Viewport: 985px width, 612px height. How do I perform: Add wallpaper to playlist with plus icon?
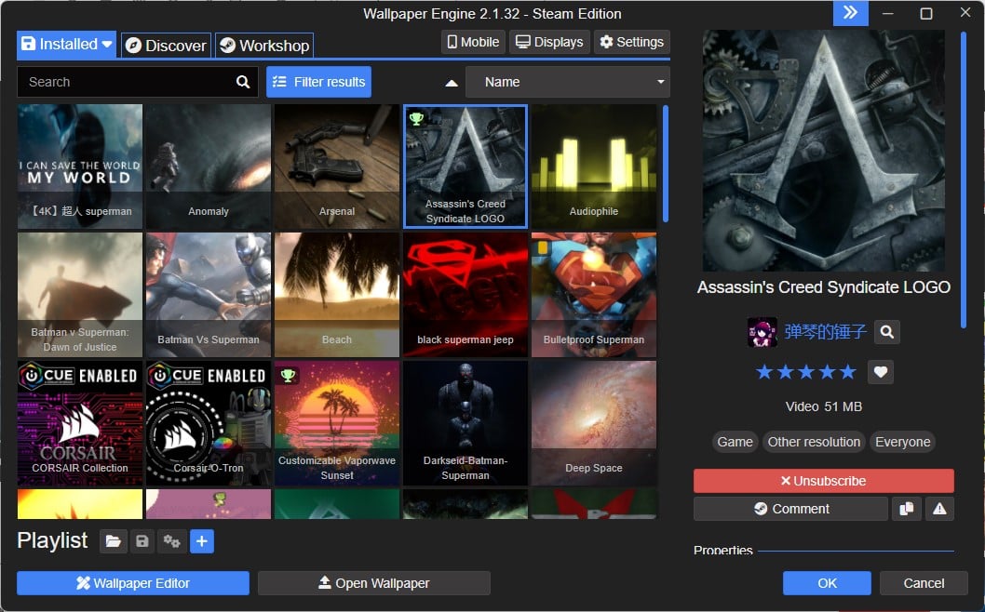[x=202, y=541]
